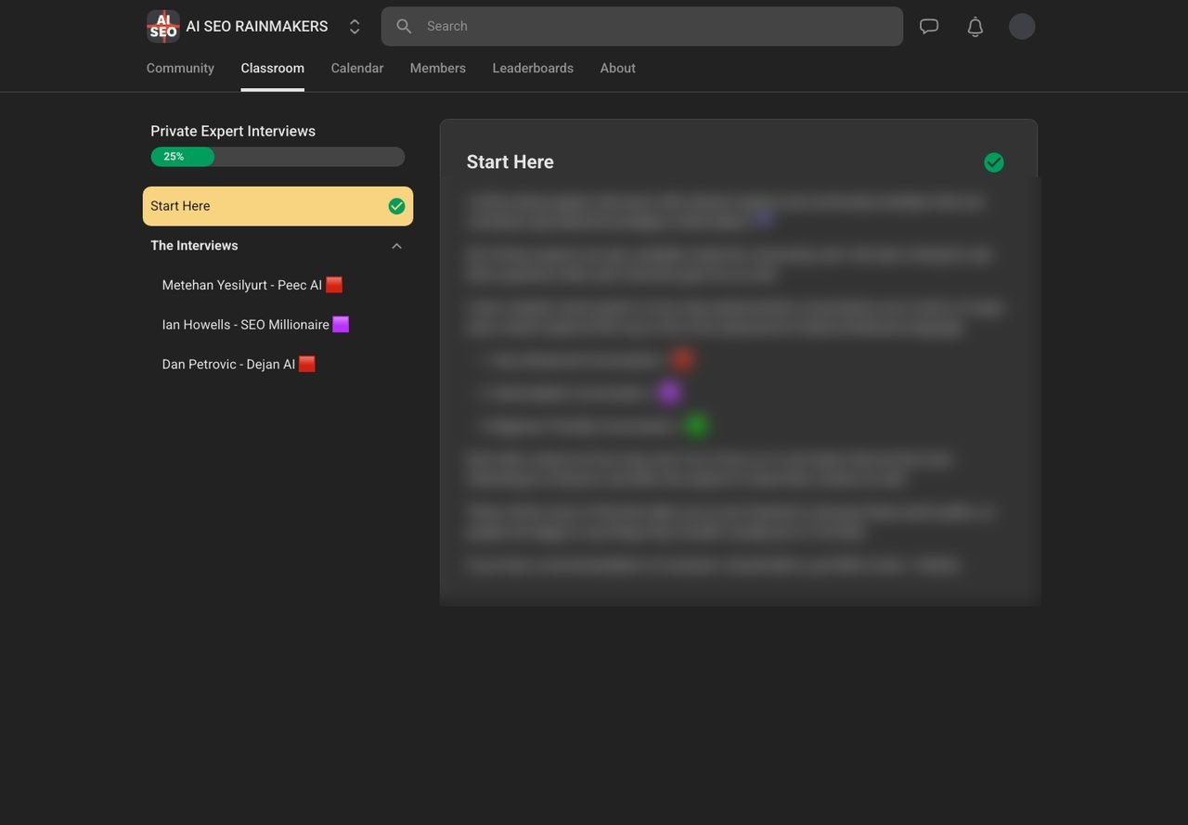Open the notifications bell
The height and width of the screenshot is (825, 1188).
pyautogui.click(x=975, y=26)
